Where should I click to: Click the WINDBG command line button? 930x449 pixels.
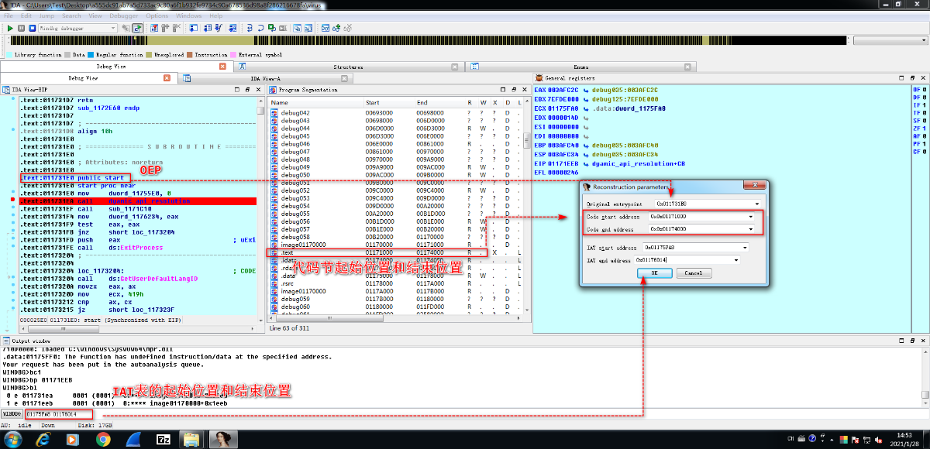tap(11, 415)
